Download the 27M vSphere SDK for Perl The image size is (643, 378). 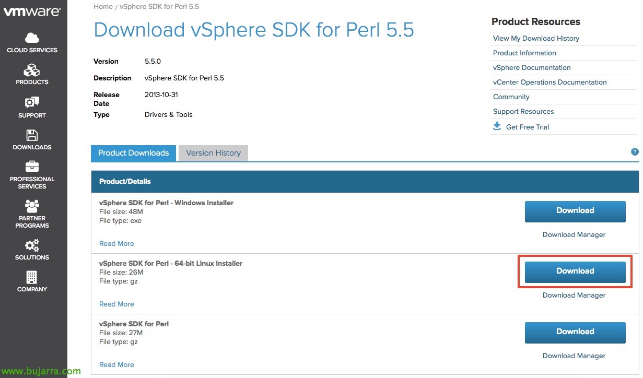pos(575,332)
